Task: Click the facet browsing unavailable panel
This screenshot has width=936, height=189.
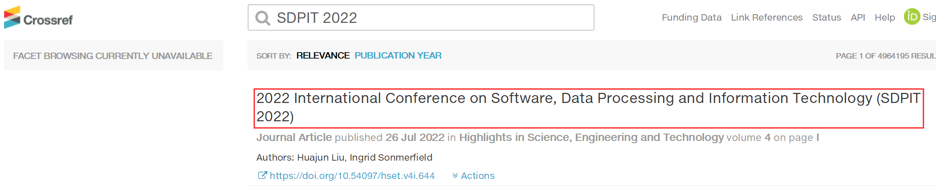Action: click(114, 55)
